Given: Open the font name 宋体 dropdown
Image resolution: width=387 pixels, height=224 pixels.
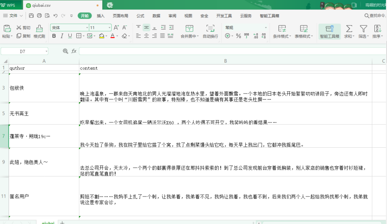Looking at the screenshot, I should pos(87,28).
